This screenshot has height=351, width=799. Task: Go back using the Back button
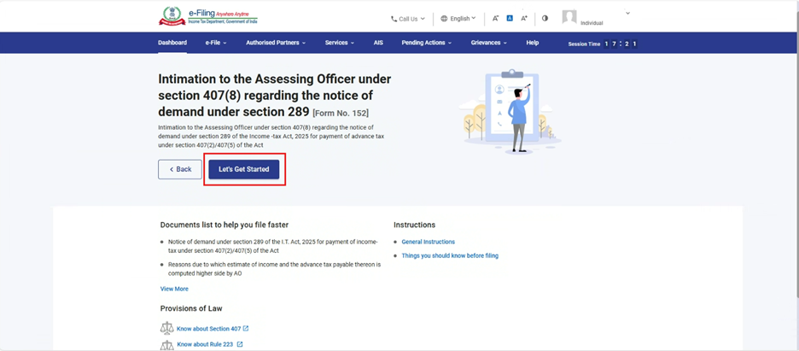(180, 169)
